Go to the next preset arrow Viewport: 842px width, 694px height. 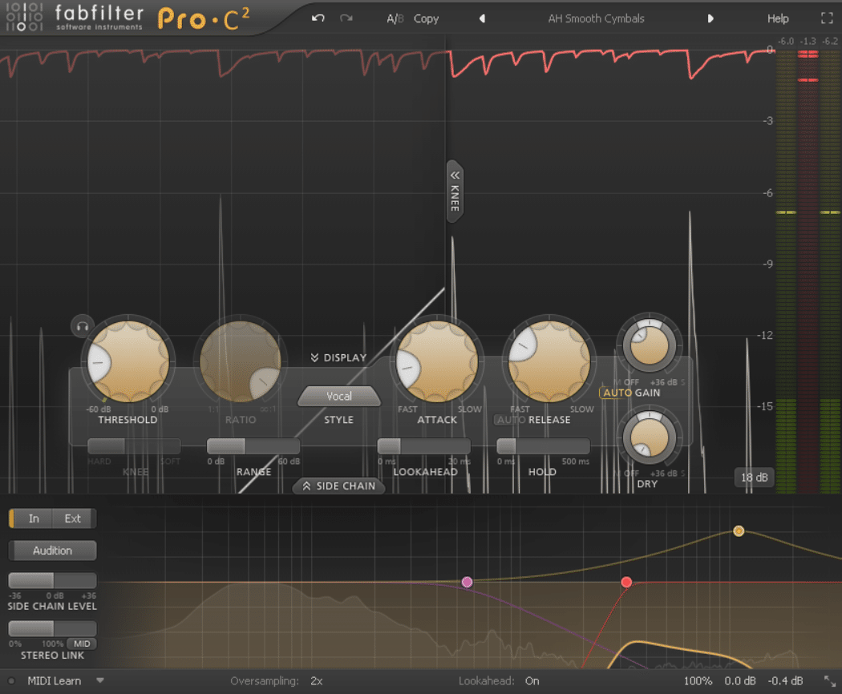710,18
